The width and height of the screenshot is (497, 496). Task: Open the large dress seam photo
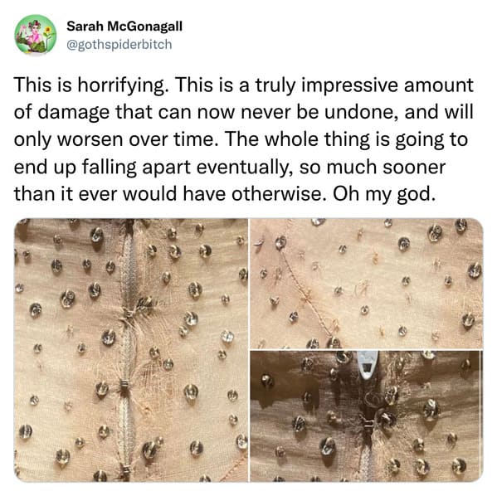(x=131, y=350)
